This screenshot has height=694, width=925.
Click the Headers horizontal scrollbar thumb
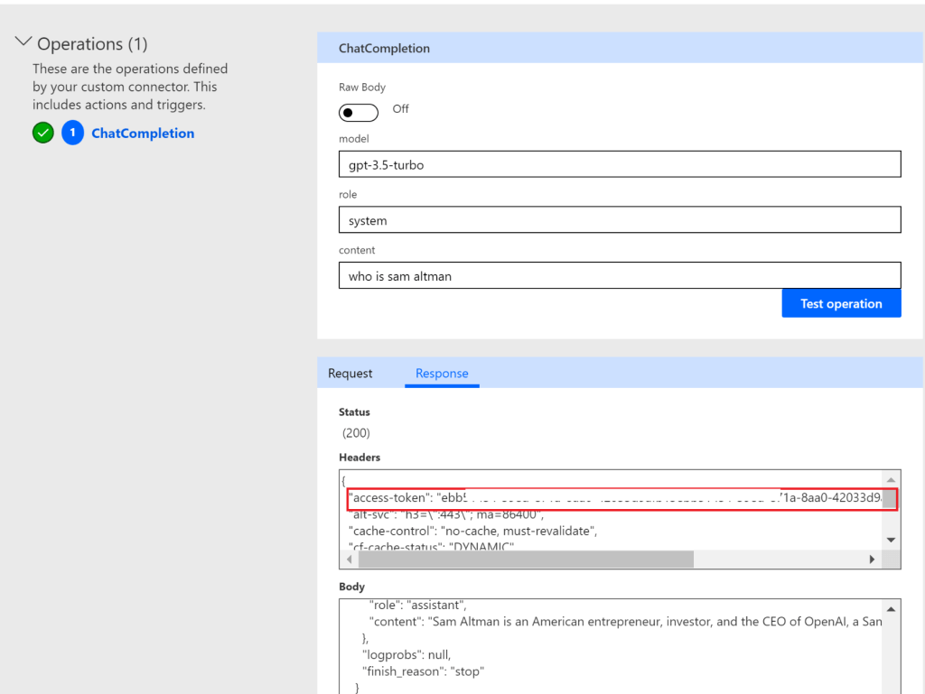(x=526, y=560)
